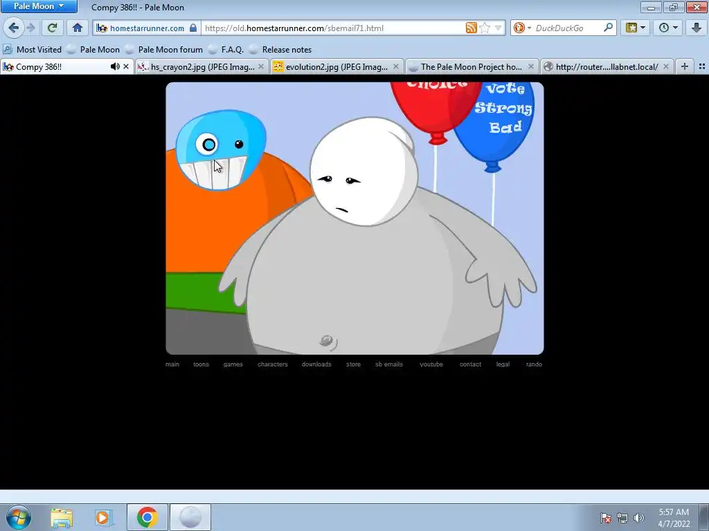Open the Pale Moon bookmark
709x531 pixels.
tap(93, 50)
